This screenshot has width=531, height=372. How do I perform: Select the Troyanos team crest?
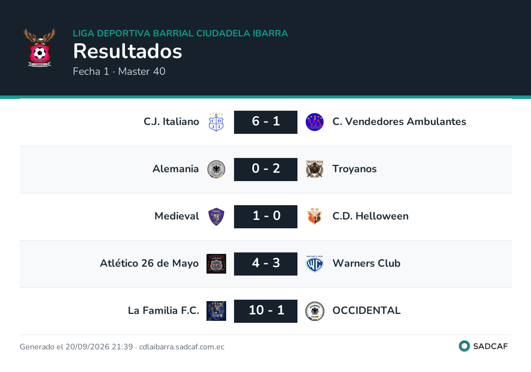[x=315, y=169]
